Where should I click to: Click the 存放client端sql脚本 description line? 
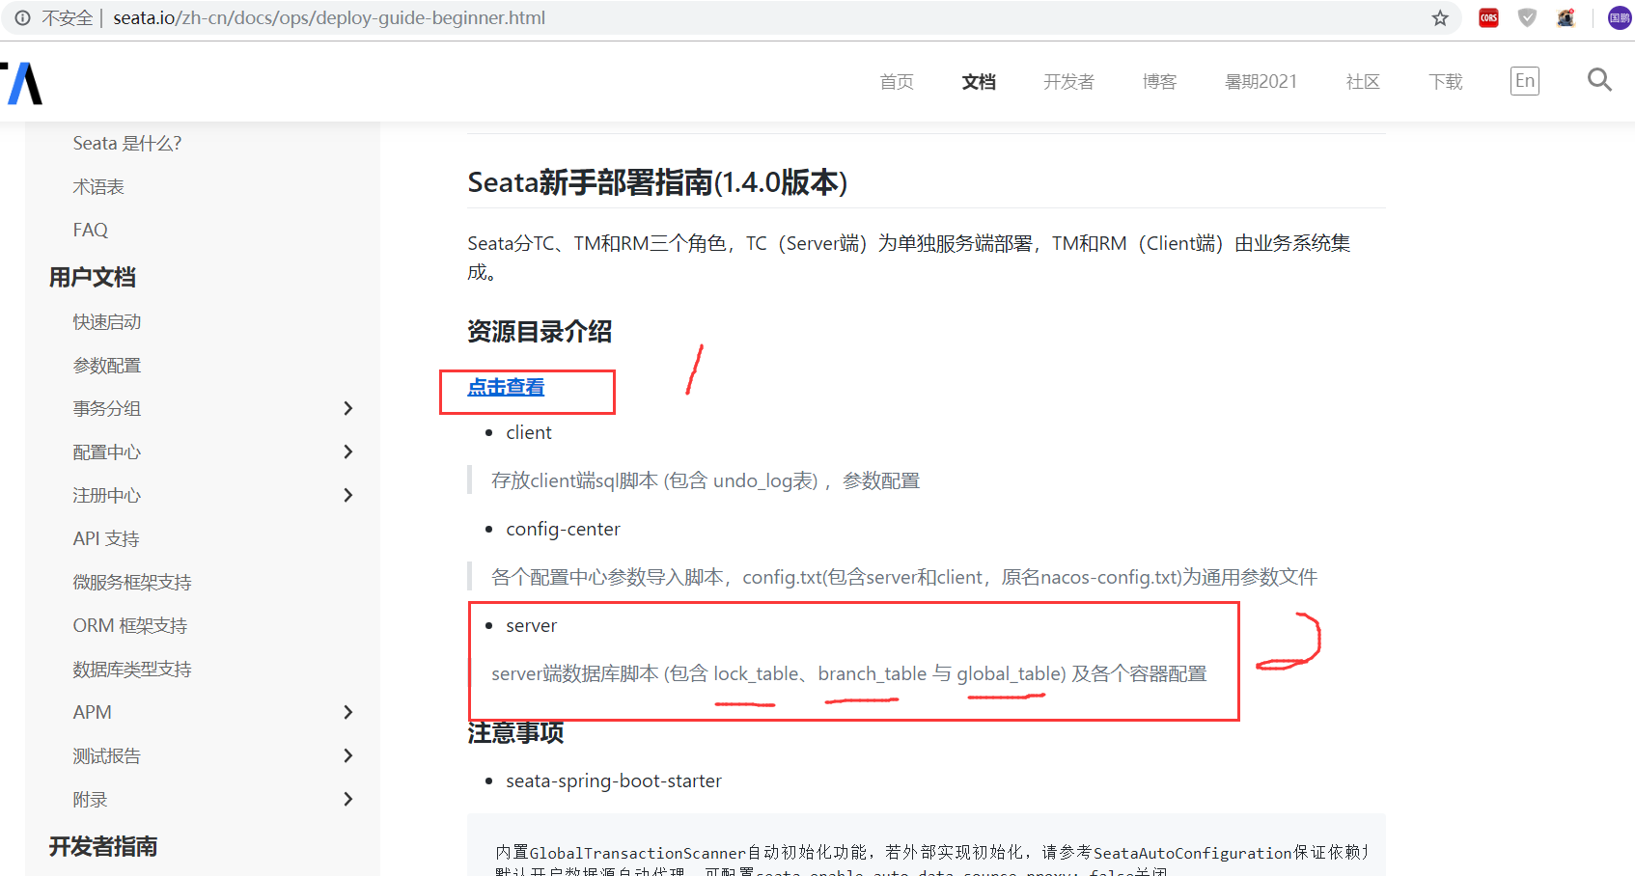click(x=706, y=481)
